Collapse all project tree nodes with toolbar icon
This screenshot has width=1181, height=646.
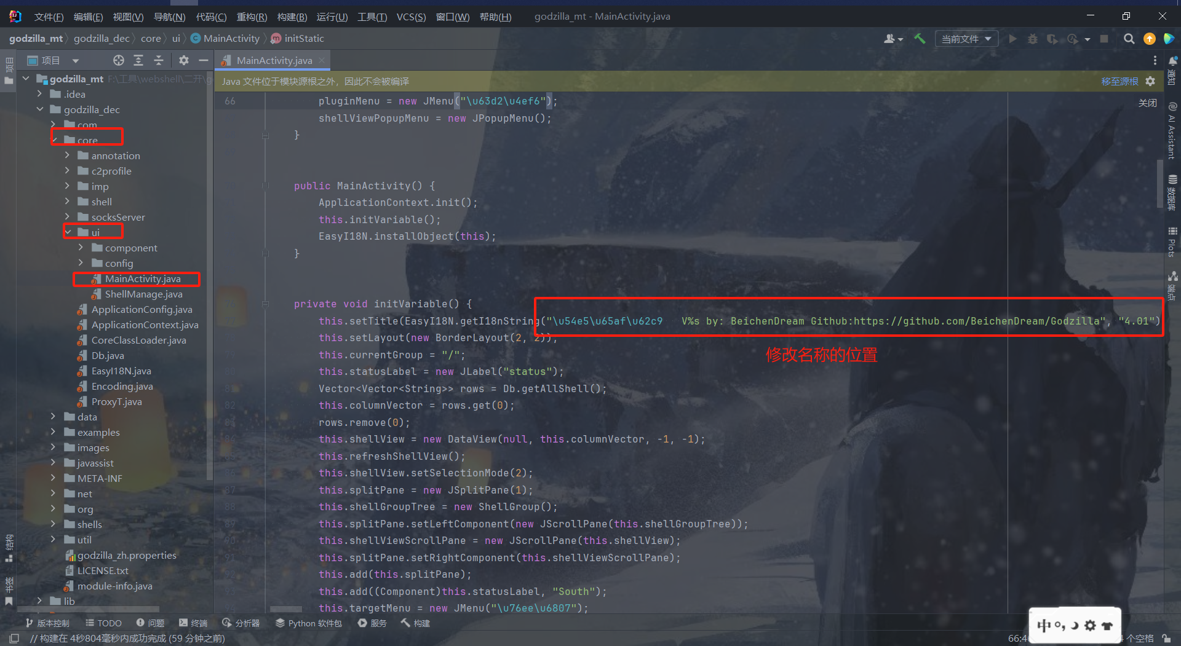159,60
